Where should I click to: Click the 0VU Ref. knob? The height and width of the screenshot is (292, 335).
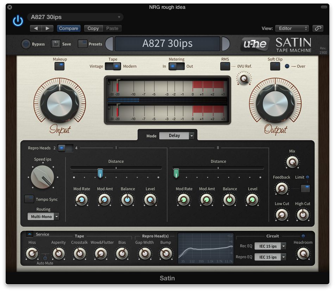244,79
